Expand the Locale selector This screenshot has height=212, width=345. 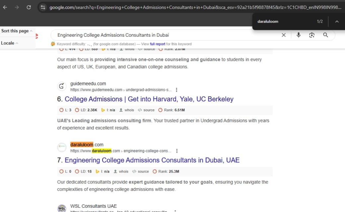click(9, 43)
